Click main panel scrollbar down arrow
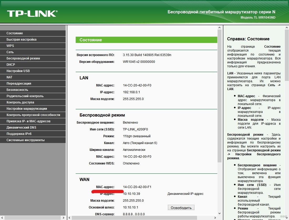Viewport: 289px width, 220px height. click(x=219, y=213)
